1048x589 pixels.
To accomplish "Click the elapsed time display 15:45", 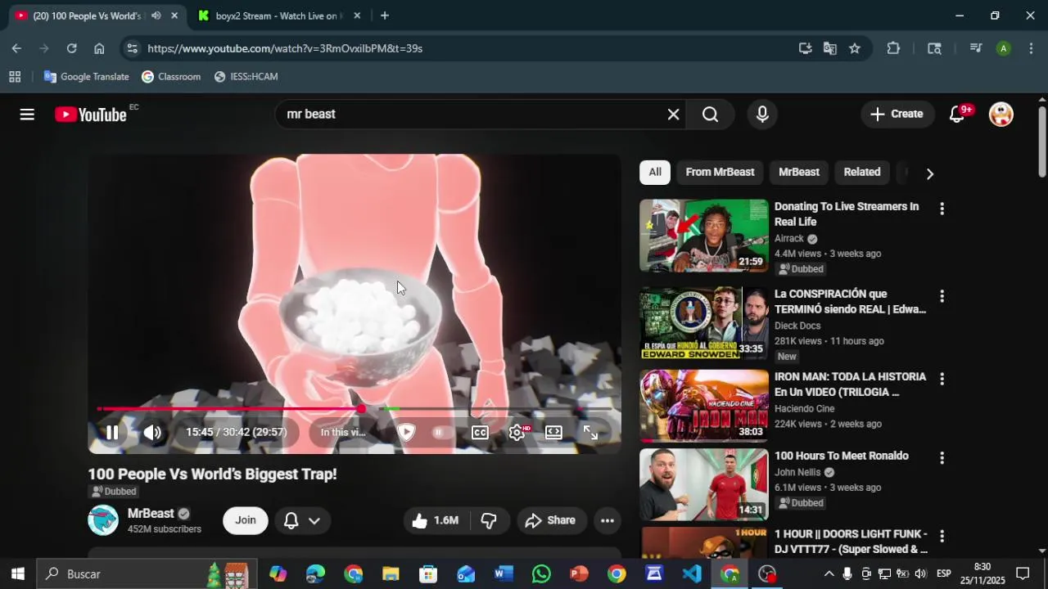I will point(199,432).
